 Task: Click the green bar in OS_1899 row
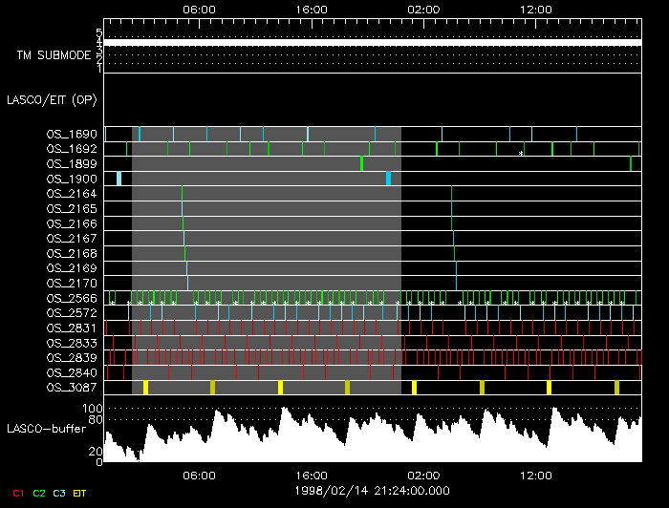tap(362, 163)
